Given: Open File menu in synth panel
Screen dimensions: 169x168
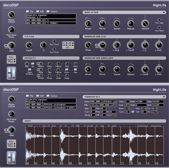Looking at the screenshot, I should pyautogui.click(x=30, y=12).
